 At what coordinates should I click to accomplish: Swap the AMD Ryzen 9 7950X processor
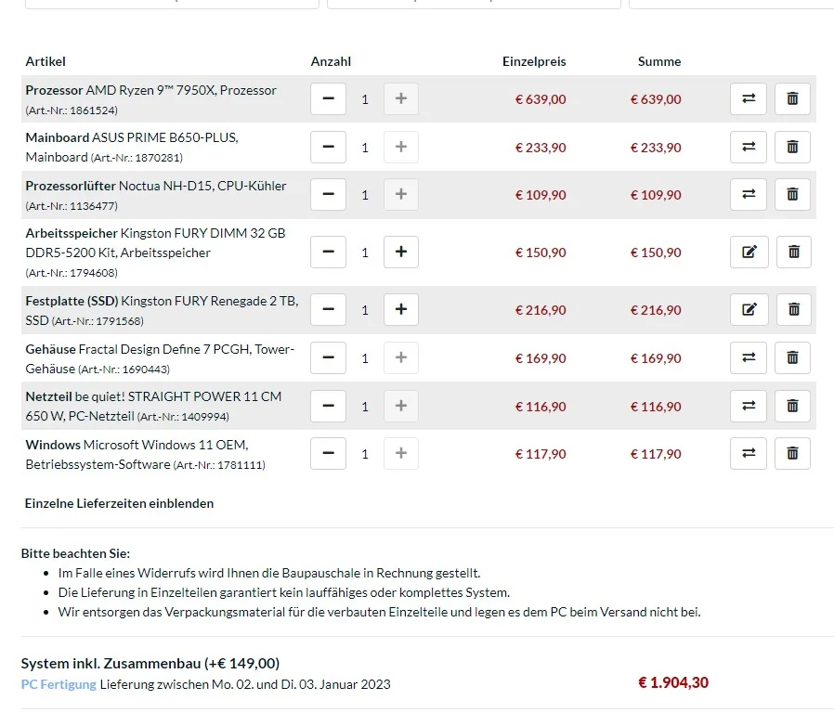(749, 99)
